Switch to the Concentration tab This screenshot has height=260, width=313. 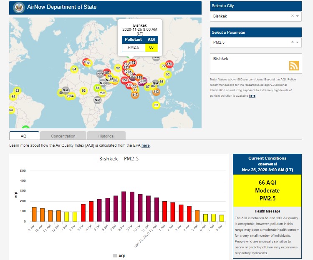click(63, 136)
